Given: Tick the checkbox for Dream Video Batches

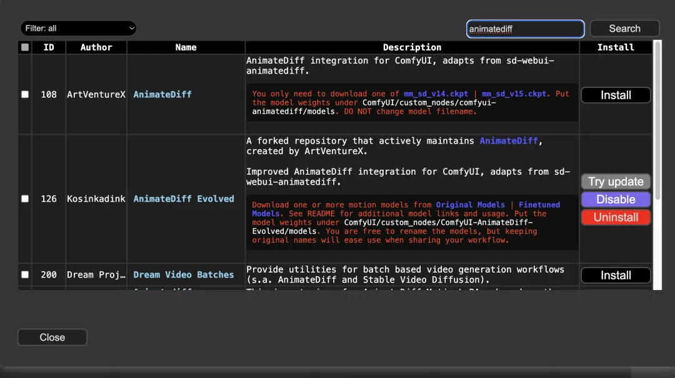Looking at the screenshot, I should pyautogui.click(x=25, y=274).
